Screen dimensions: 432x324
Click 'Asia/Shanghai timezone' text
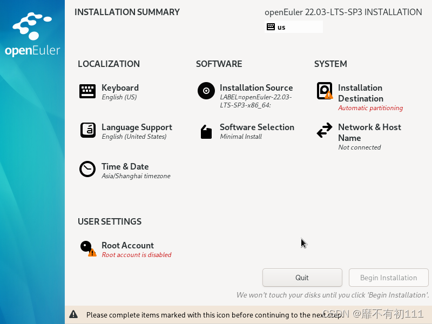pyautogui.click(x=136, y=176)
